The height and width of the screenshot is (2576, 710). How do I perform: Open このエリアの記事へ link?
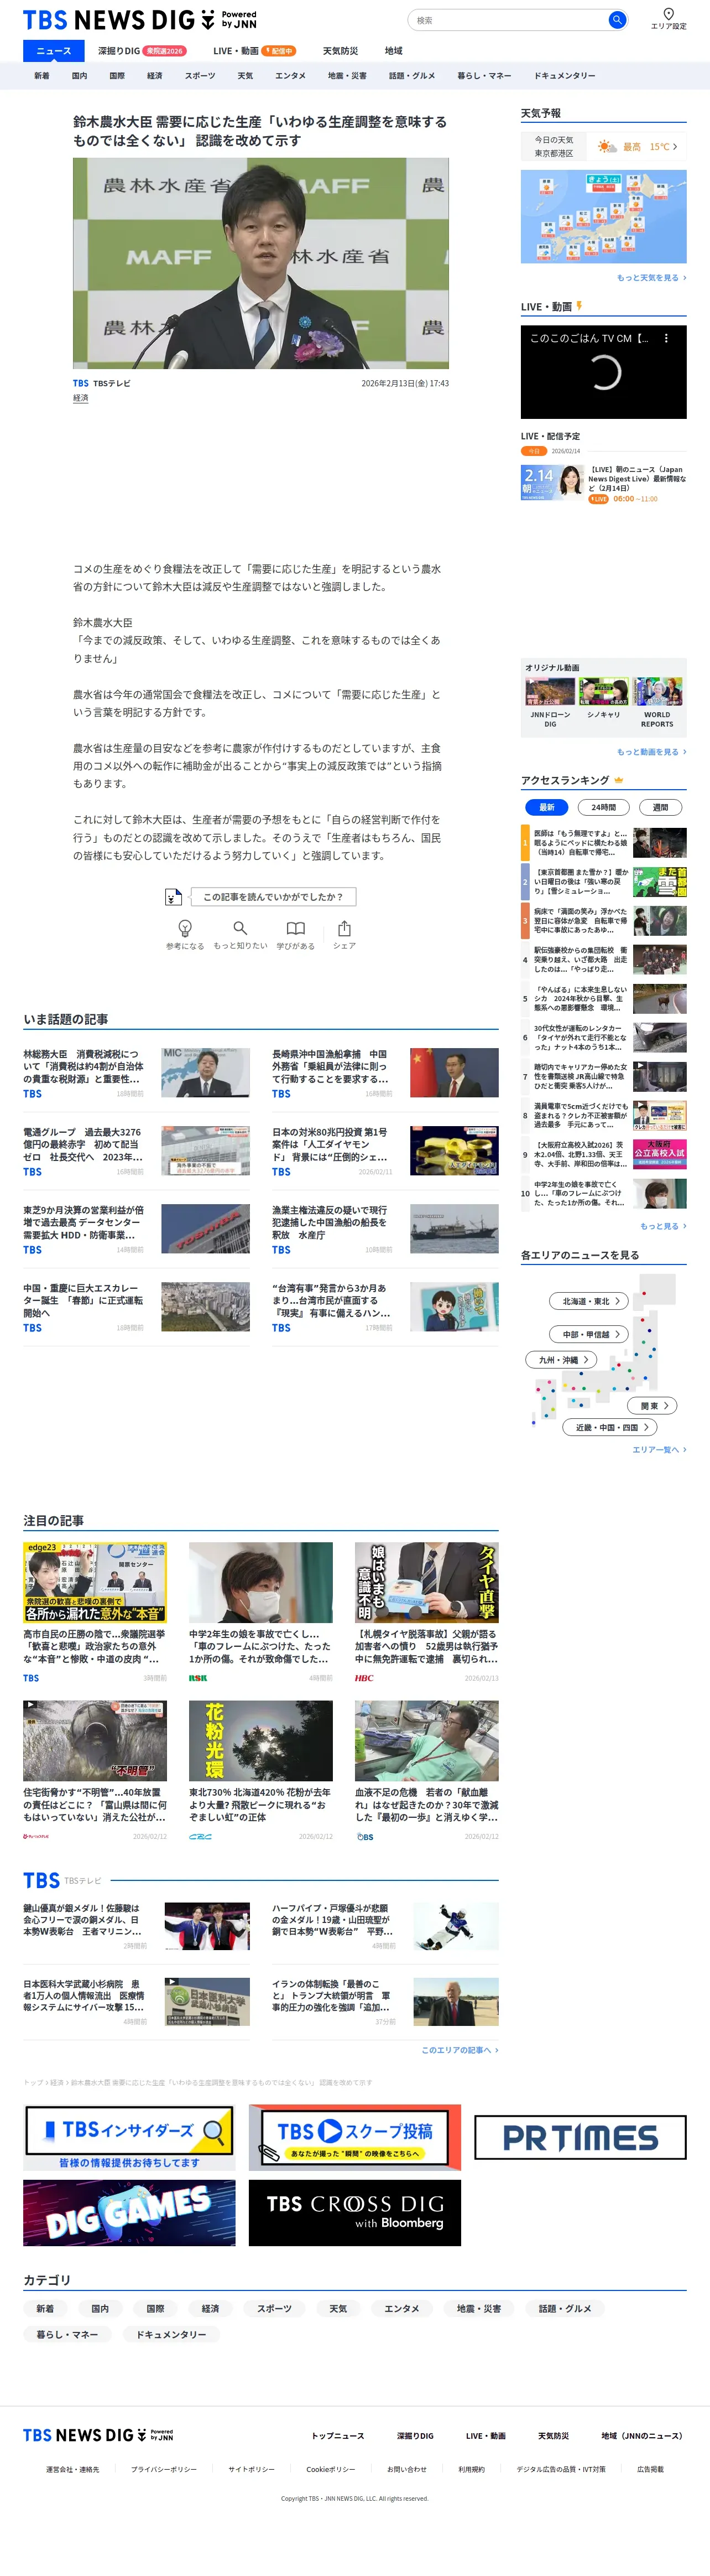point(460,2050)
